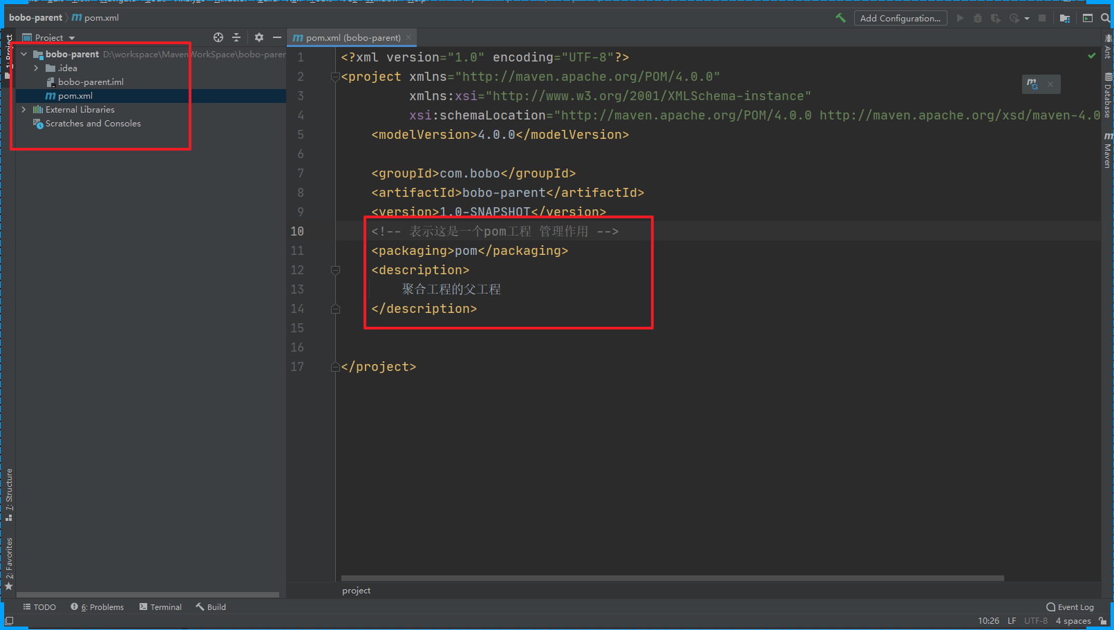Expand External Libraries node
Viewport: 1114px width, 630px height.
pos(24,109)
